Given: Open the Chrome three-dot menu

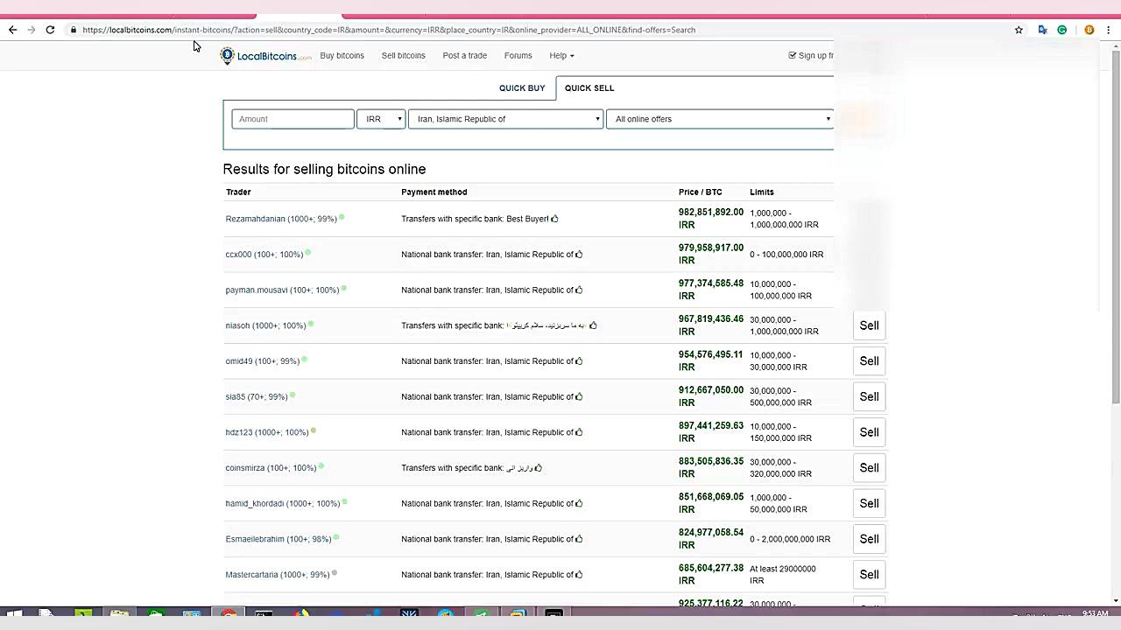Looking at the screenshot, I should tap(1109, 30).
